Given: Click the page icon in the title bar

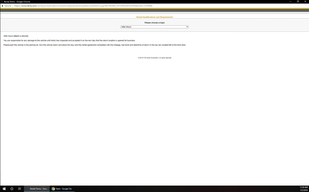Looking at the screenshot, I should 2,2.
